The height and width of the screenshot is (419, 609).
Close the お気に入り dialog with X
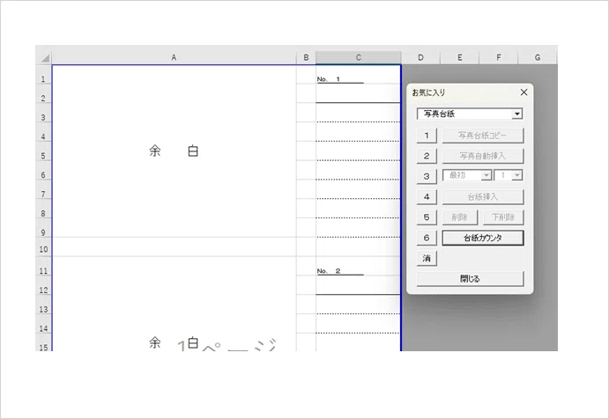point(524,92)
